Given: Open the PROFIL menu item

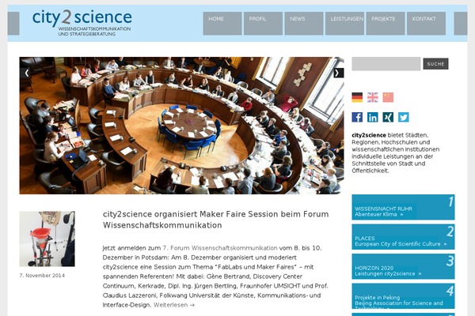Looking at the screenshot, I should [x=263, y=24].
